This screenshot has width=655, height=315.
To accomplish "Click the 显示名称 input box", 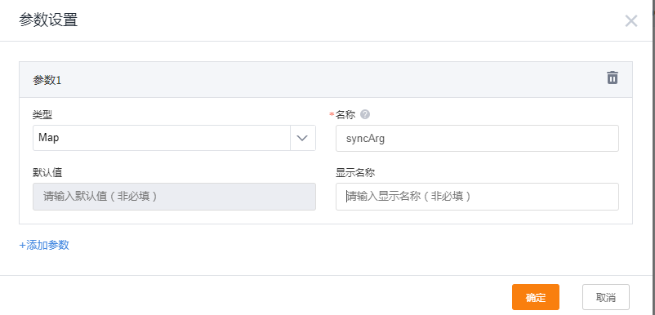I will pyautogui.click(x=477, y=197).
